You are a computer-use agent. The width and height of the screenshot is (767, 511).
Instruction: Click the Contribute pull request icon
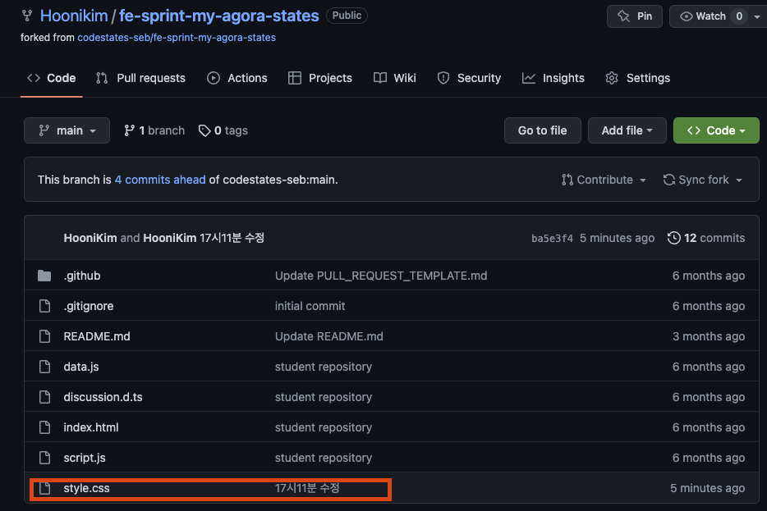[567, 180]
